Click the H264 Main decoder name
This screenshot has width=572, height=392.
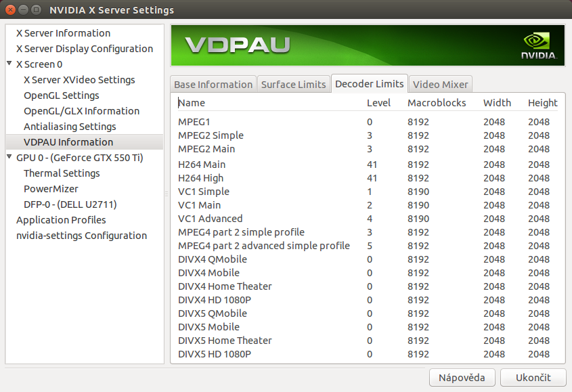(201, 165)
